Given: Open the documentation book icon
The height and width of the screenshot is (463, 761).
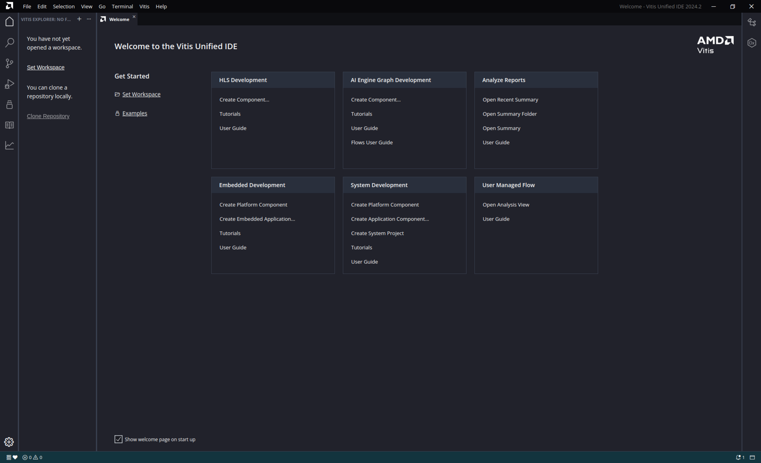Looking at the screenshot, I should (9, 125).
